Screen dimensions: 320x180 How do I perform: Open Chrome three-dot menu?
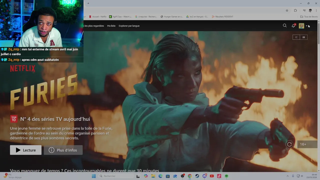(x=316, y=10)
